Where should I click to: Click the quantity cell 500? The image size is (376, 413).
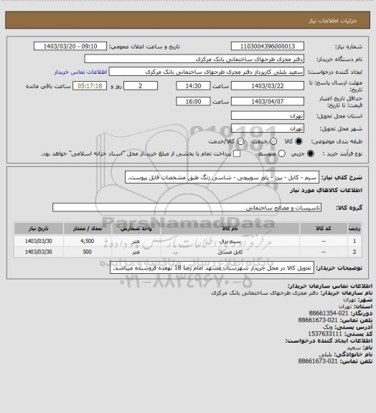[x=88, y=252]
